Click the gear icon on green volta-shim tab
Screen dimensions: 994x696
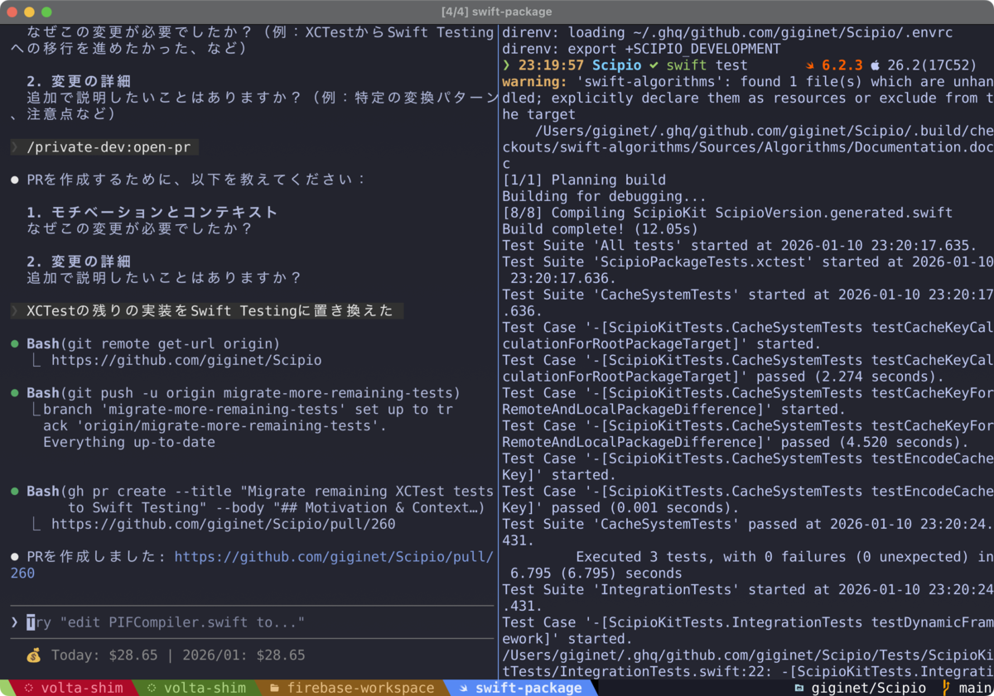pyautogui.click(x=152, y=688)
